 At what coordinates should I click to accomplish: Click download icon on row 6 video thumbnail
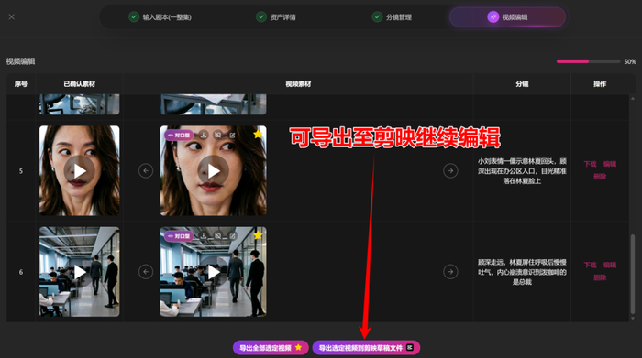point(204,236)
